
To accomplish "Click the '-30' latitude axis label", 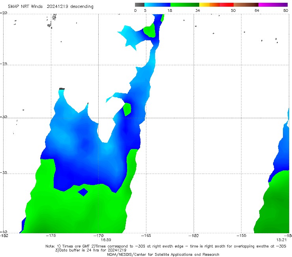I will pyautogui.click(x=4, y=117).
